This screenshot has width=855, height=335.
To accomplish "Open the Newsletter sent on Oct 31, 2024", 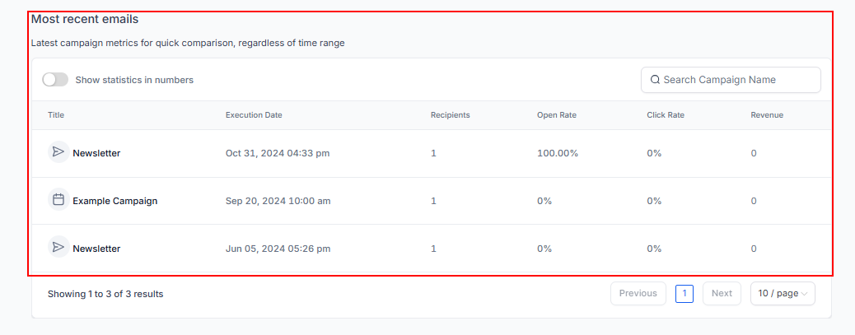I will [96, 153].
